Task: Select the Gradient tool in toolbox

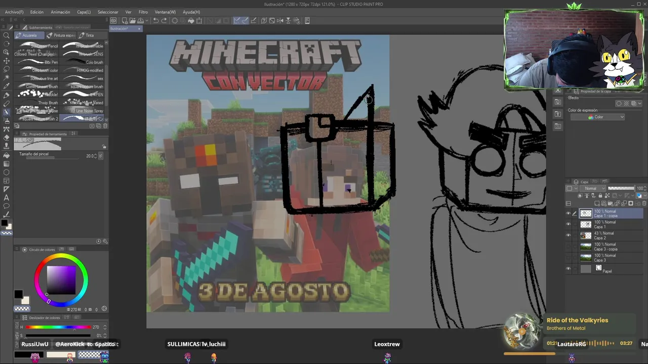Action: [x=7, y=164]
